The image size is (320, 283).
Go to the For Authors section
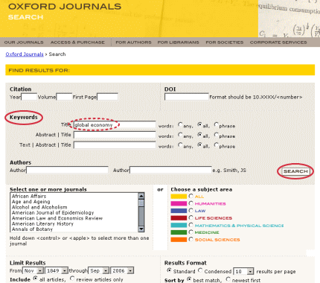tap(133, 42)
